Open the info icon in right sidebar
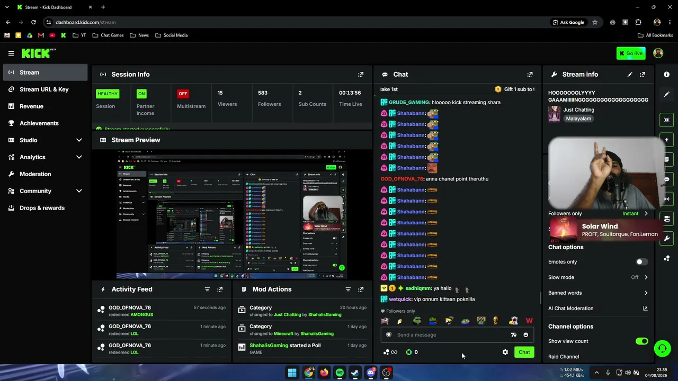This screenshot has width=678, height=381. pyautogui.click(x=667, y=75)
